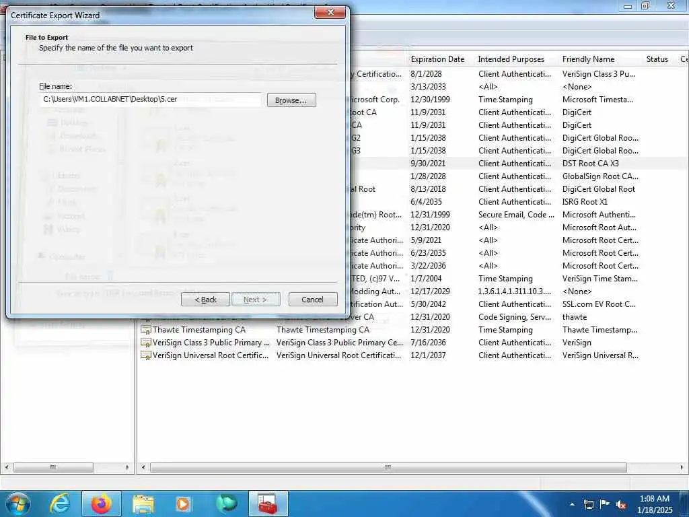689x517 pixels.
Task: Select the red toolbox MMC taskbar icon
Action: (x=268, y=504)
